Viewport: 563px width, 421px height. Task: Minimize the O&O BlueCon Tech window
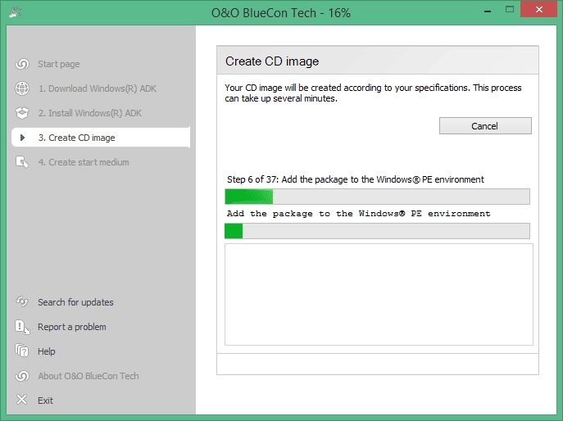pos(488,11)
